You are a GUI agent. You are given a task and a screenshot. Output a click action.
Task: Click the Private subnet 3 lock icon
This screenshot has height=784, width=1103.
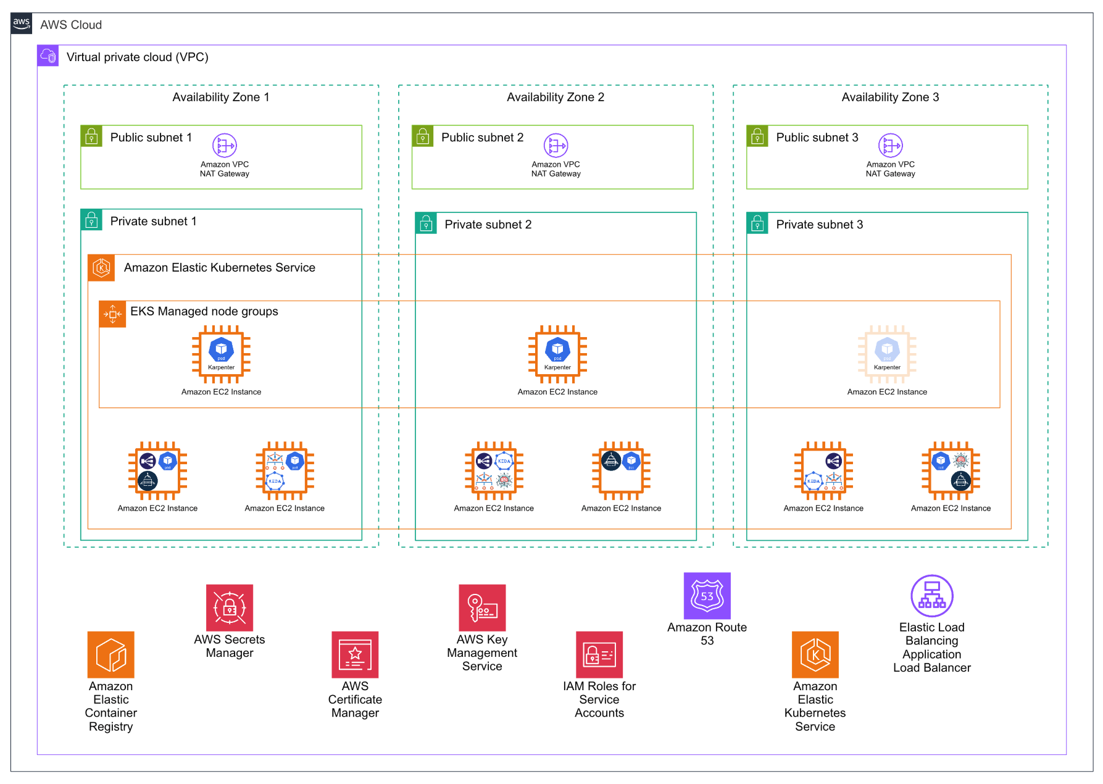tap(757, 223)
